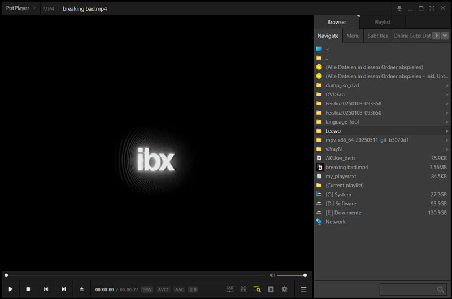This screenshot has height=299, width=452.
Task: Play all files via '(Alle Dateien in diesem Ordner abspielen)'
Action: point(374,67)
